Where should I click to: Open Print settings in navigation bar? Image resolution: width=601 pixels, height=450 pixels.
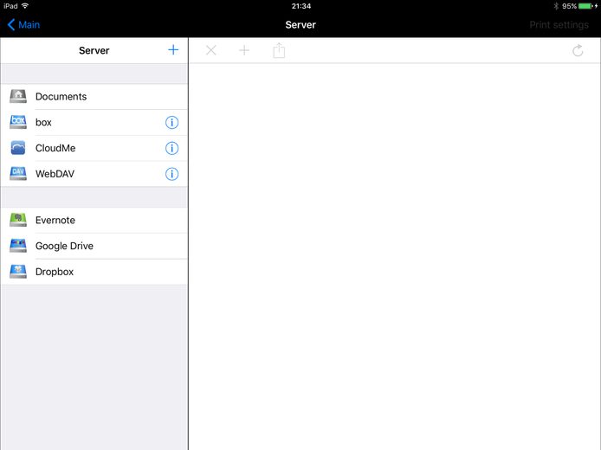[x=559, y=25]
